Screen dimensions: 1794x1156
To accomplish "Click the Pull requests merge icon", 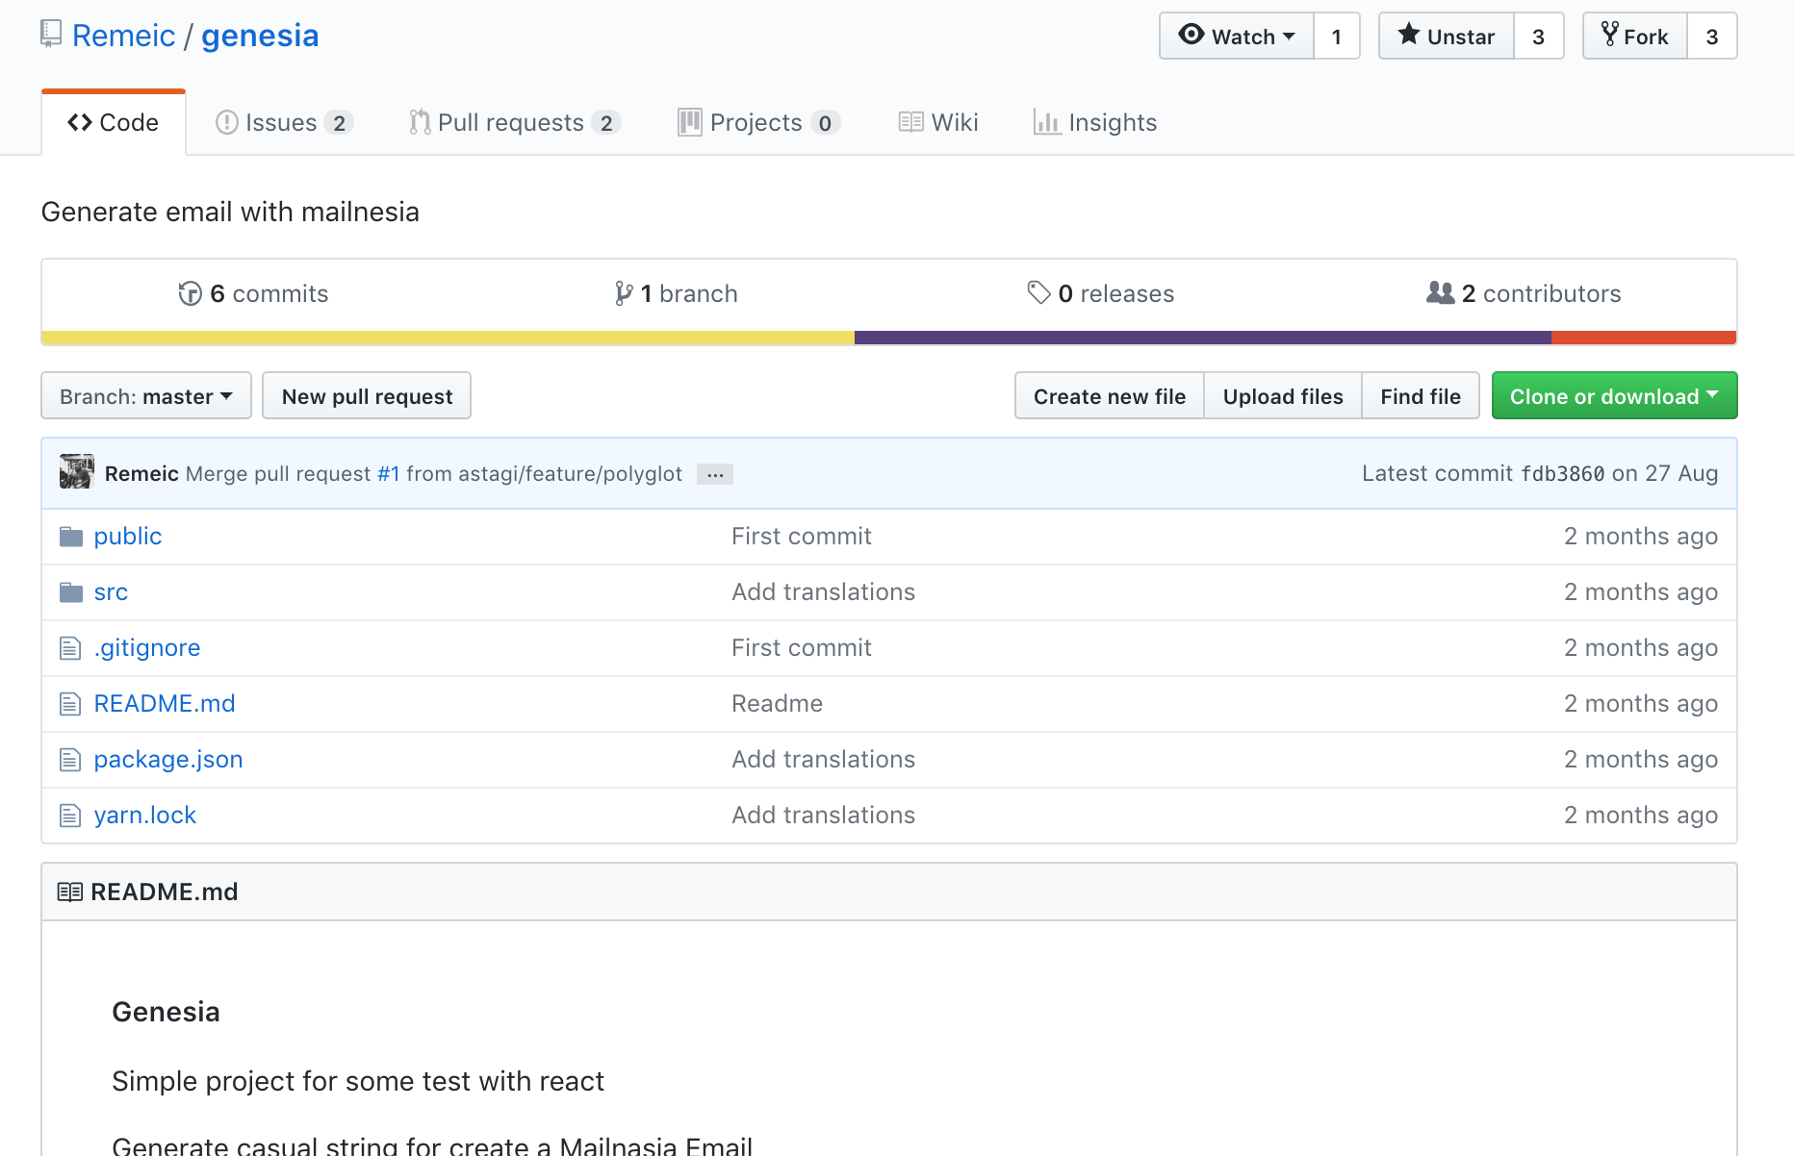I will tap(420, 122).
